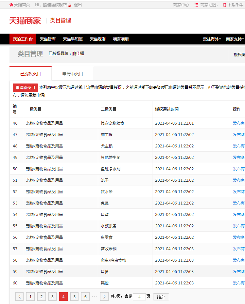245x304 pixels.
Task: Click the 已授权品牌：脆佳福 text
Action: [x=66, y=53]
